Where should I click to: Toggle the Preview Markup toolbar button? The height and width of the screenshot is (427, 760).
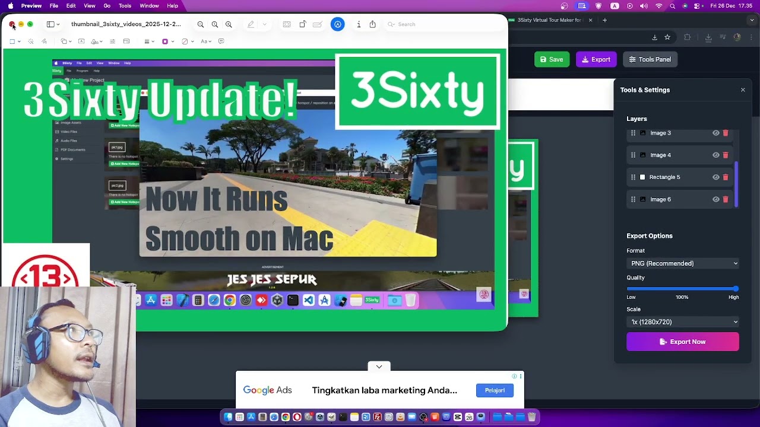click(x=337, y=24)
